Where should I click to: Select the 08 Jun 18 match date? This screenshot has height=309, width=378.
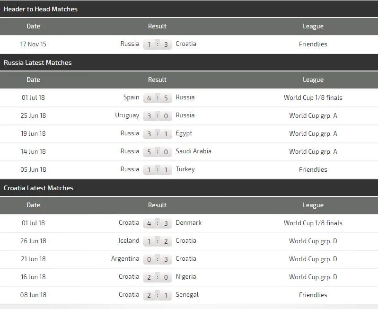tap(33, 295)
